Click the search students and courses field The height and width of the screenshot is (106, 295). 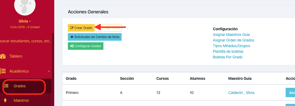[26, 41]
